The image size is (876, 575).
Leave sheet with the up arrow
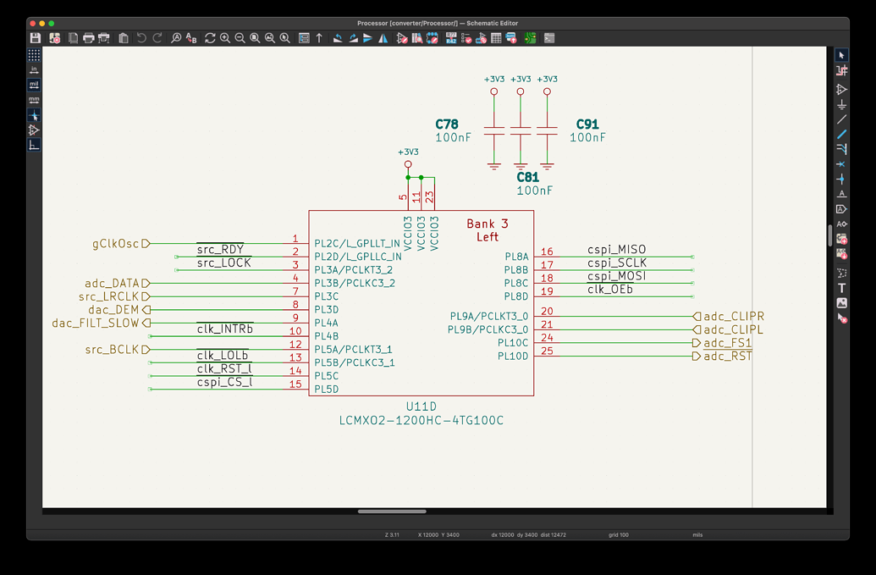(319, 38)
